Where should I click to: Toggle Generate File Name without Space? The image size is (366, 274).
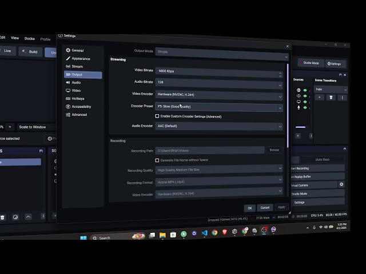click(157, 160)
